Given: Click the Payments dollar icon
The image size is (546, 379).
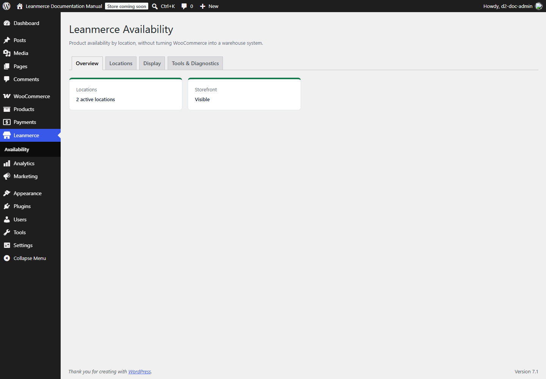Looking at the screenshot, I should pyautogui.click(x=7, y=122).
